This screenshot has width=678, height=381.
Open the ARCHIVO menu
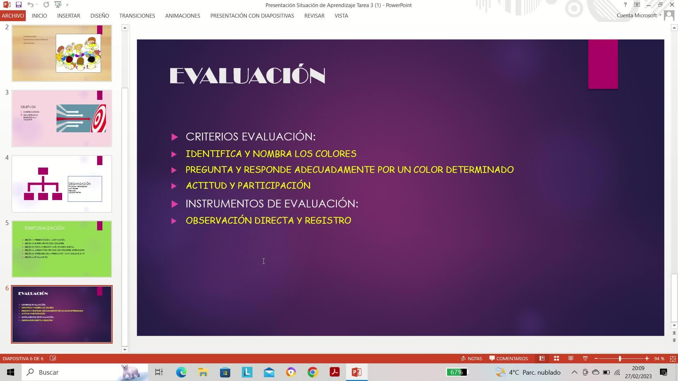pyautogui.click(x=13, y=16)
